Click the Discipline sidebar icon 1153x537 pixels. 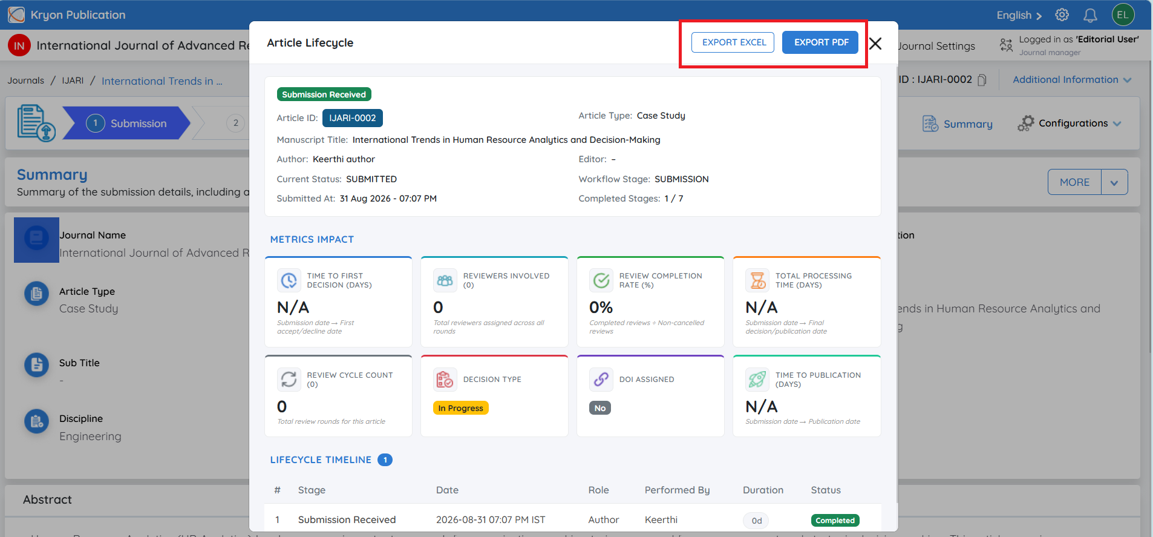(36, 421)
